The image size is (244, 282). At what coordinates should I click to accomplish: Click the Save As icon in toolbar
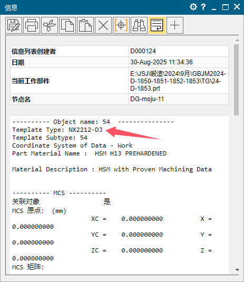14,25
